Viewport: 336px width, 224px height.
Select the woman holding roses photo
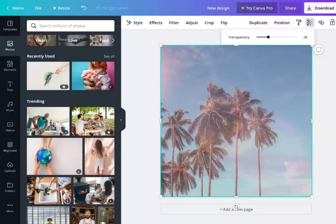[x=93, y=76]
